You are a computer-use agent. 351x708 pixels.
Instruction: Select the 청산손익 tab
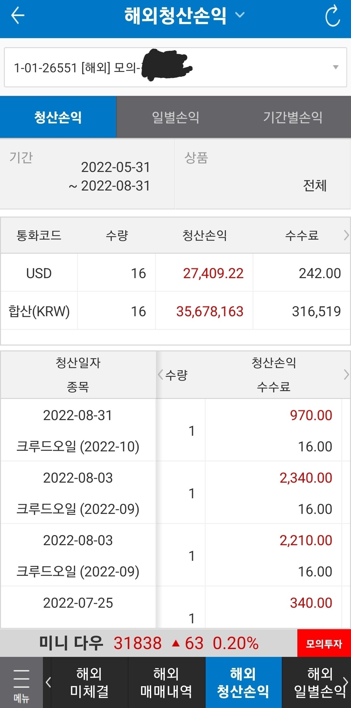click(58, 117)
